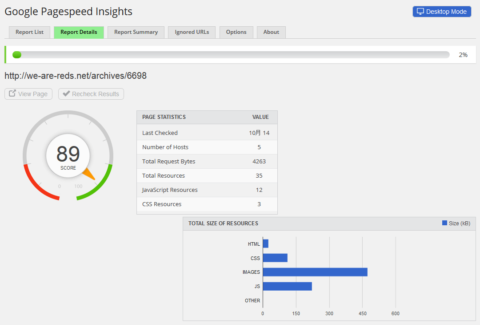Viewport: 480px width, 325px height.
Task: Click the VALUE column header
Action: click(260, 117)
